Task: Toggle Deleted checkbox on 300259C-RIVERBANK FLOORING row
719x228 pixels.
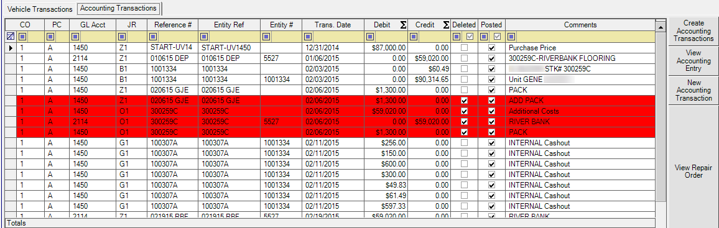Action: pos(465,58)
